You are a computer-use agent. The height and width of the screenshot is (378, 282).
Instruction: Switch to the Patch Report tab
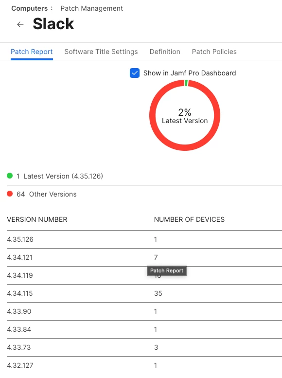point(32,52)
